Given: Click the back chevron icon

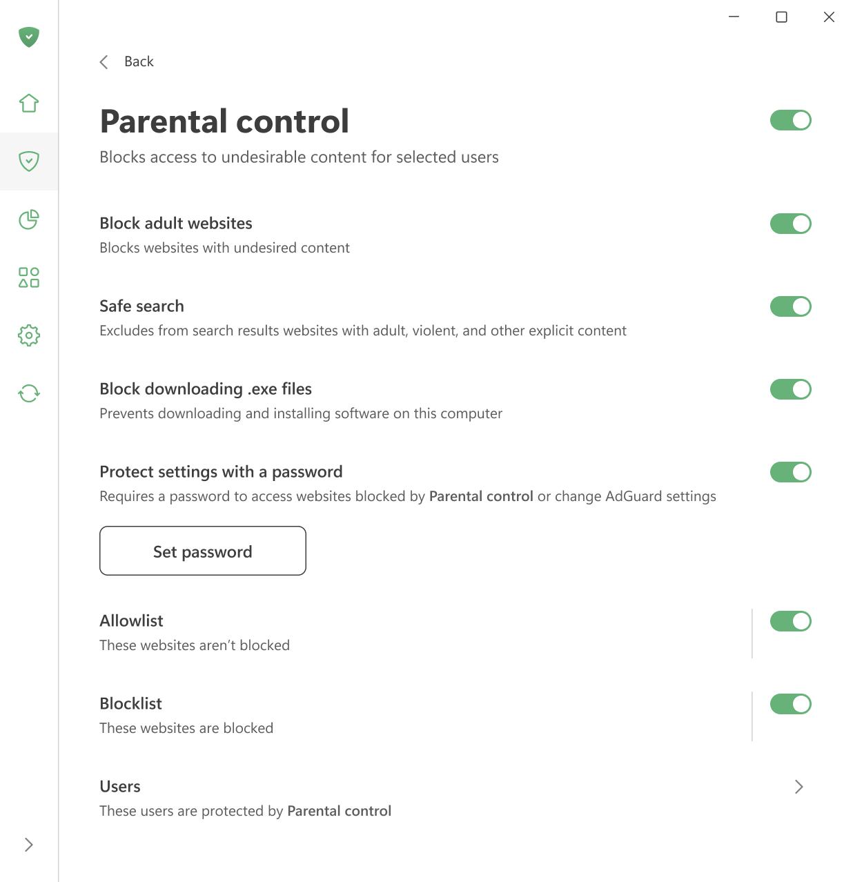Looking at the screenshot, I should (104, 61).
